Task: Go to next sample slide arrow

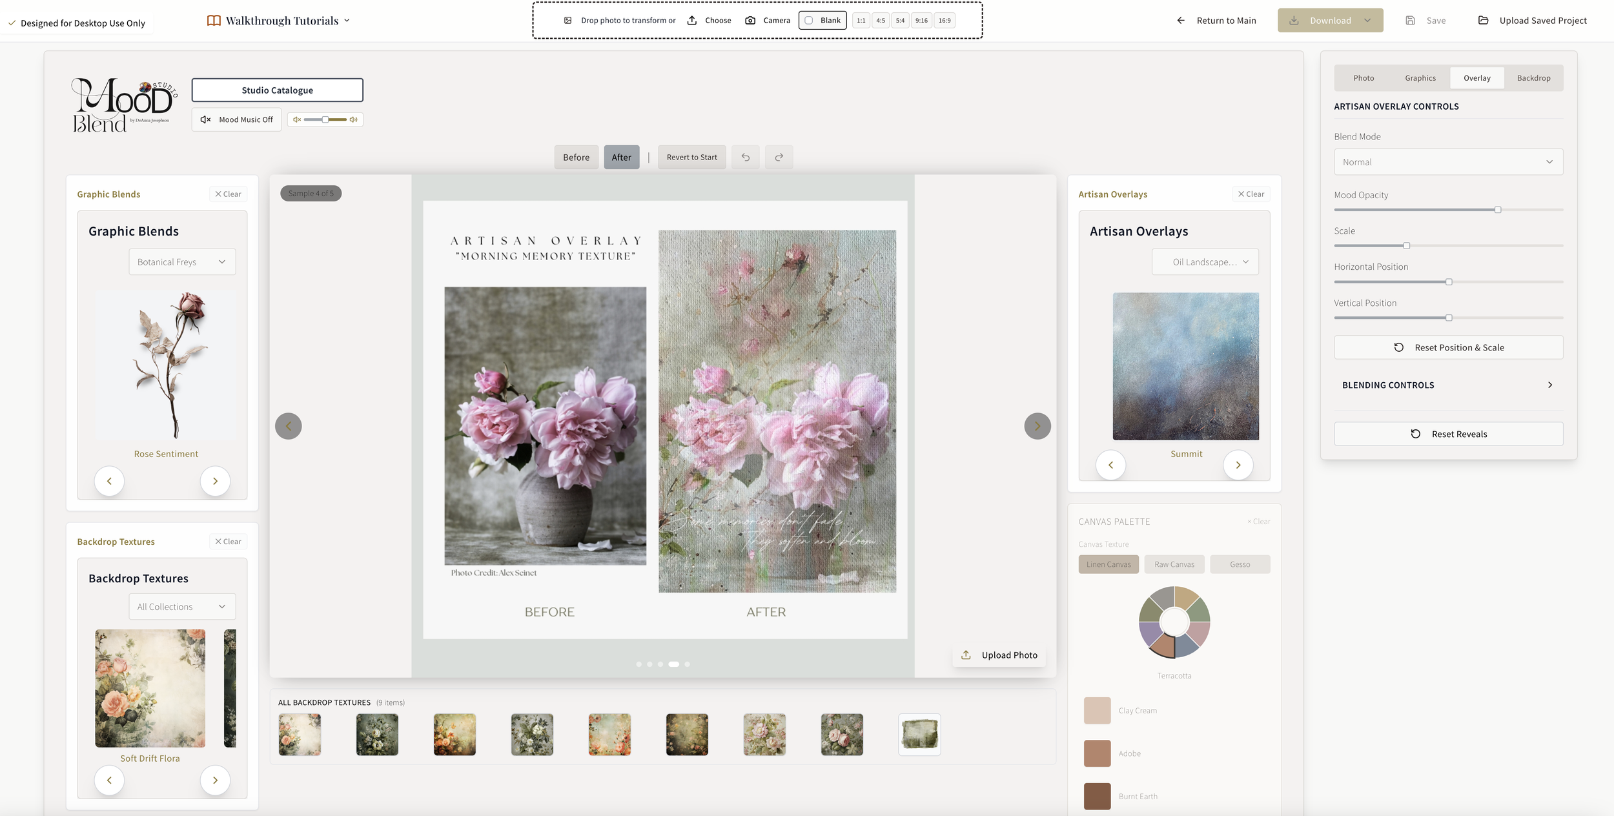Action: [x=1037, y=426]
